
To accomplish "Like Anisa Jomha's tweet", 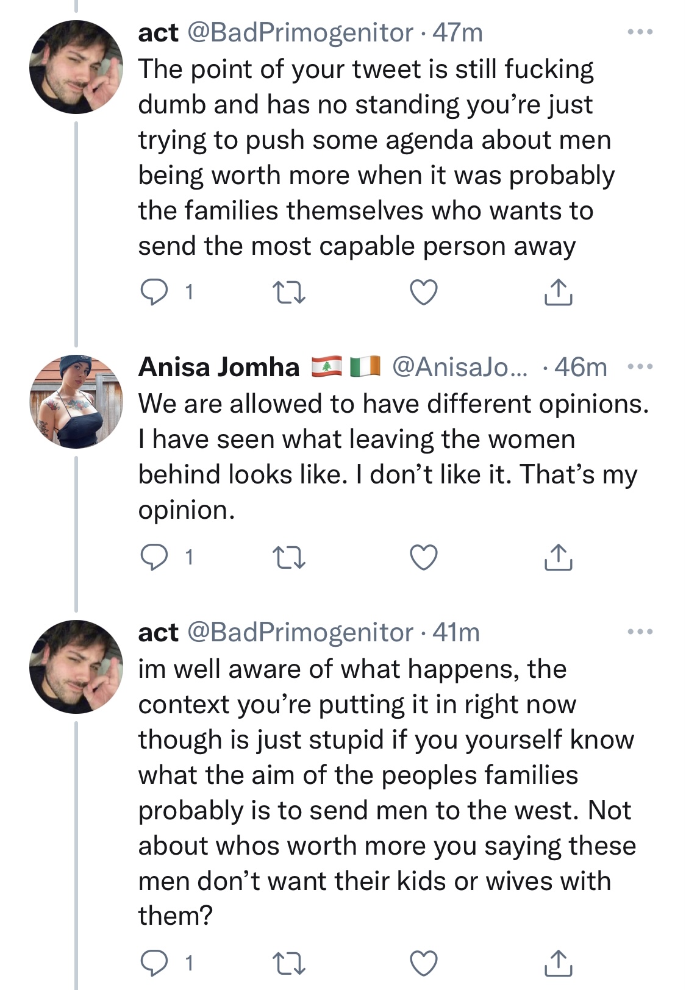I will tap(424, 557).
